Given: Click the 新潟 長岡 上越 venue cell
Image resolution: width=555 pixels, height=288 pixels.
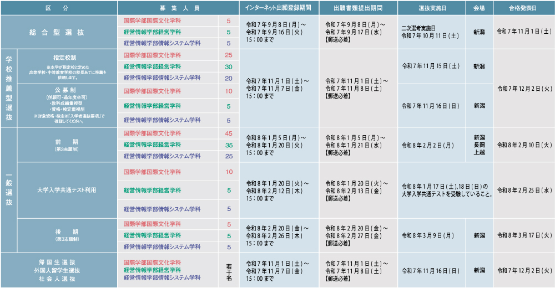Looking at the screenshot, I should [x=479, y=145].
